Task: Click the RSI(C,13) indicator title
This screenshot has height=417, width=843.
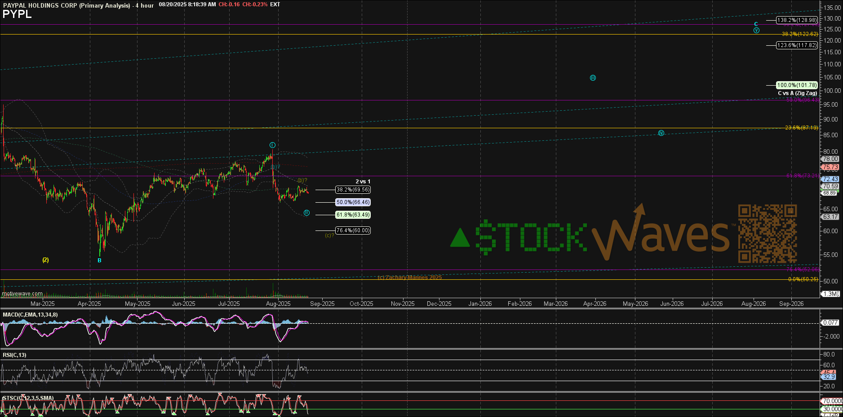Action: [14, 355]
